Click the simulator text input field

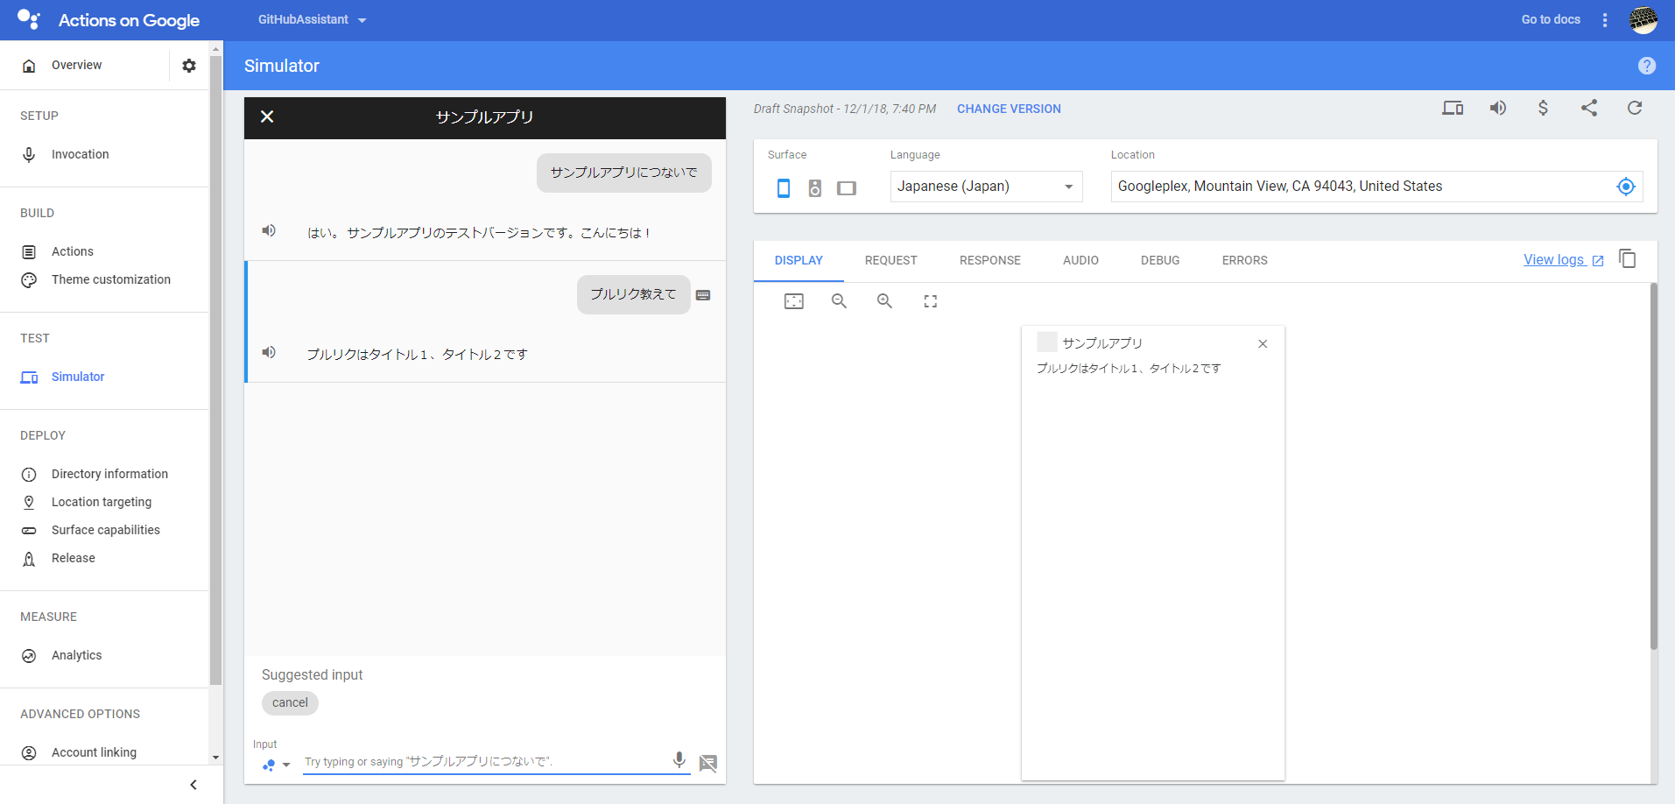[484, 762]
